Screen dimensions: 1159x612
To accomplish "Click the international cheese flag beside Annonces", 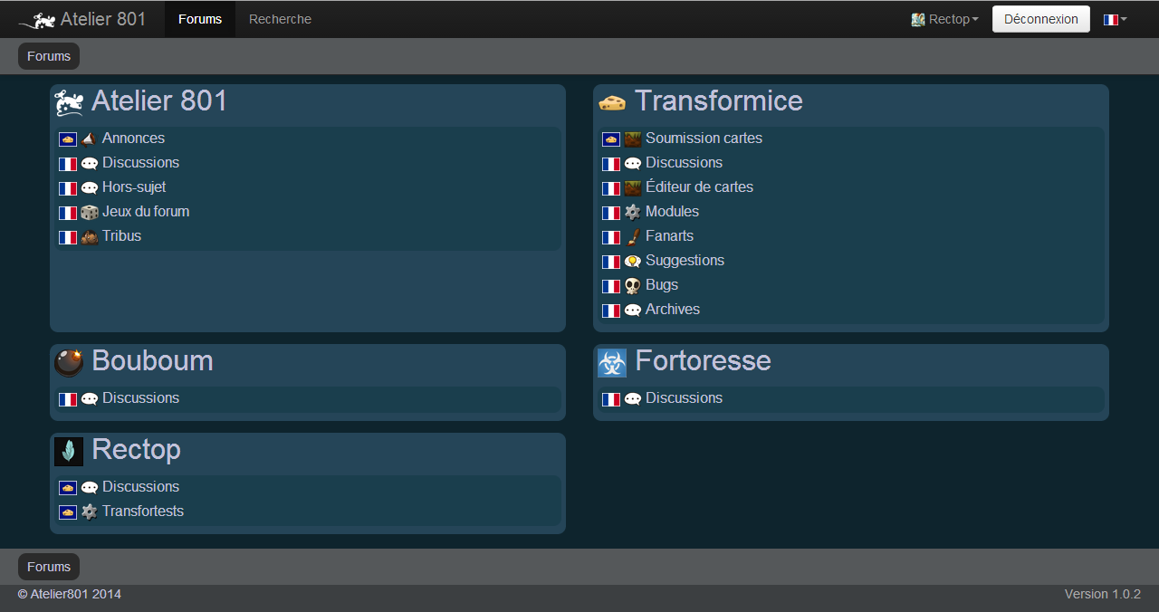I will (x=68, y=139).
